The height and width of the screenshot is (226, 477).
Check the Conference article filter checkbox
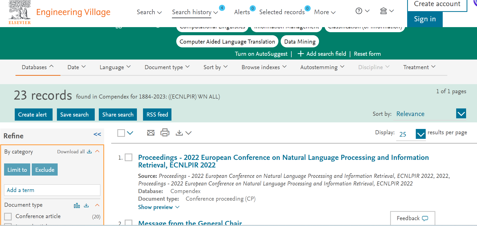coord(8,216)
